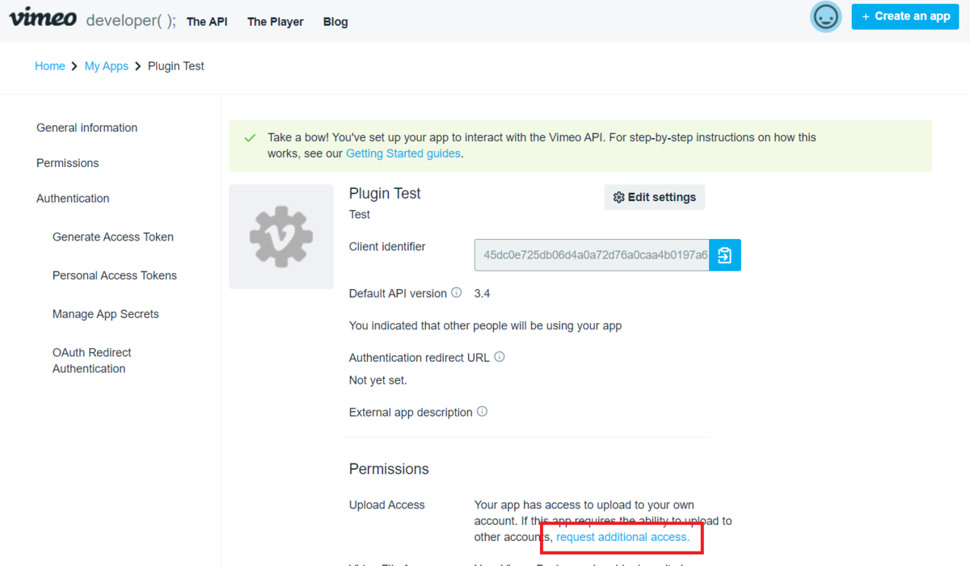Click the 3.4 API version value

point(482,293)
